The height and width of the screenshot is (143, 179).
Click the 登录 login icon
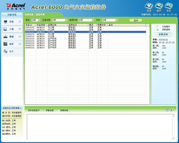click(149, 6)
